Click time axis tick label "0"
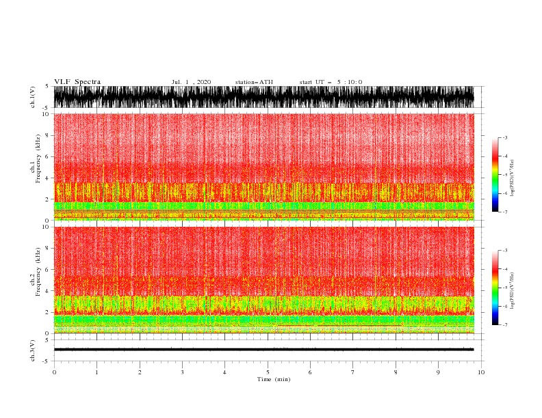The height and width of the screenshot is (418, 542). [x=54, y=372]
